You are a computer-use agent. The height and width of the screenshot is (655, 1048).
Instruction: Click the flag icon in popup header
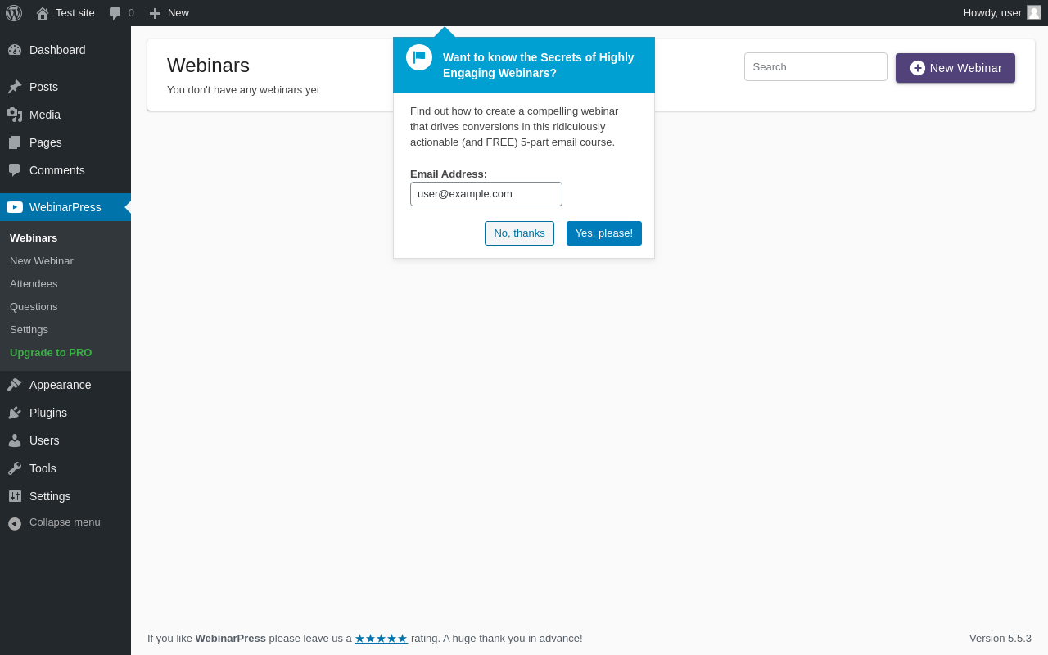419,57
